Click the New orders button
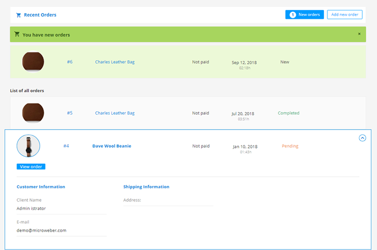Image resolution: width=377 pixels, height=250 pixels. pyautogui.click(x=305, y=15)
